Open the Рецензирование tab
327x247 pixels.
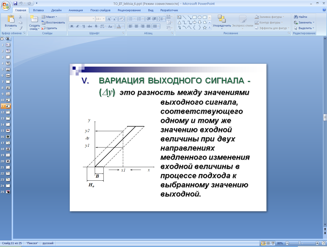pyautogui.click(x=129, y=10)
